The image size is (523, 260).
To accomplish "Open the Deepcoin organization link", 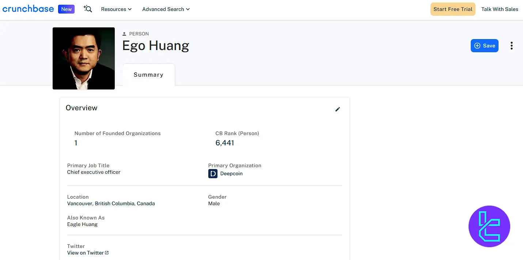I will 231,174.
